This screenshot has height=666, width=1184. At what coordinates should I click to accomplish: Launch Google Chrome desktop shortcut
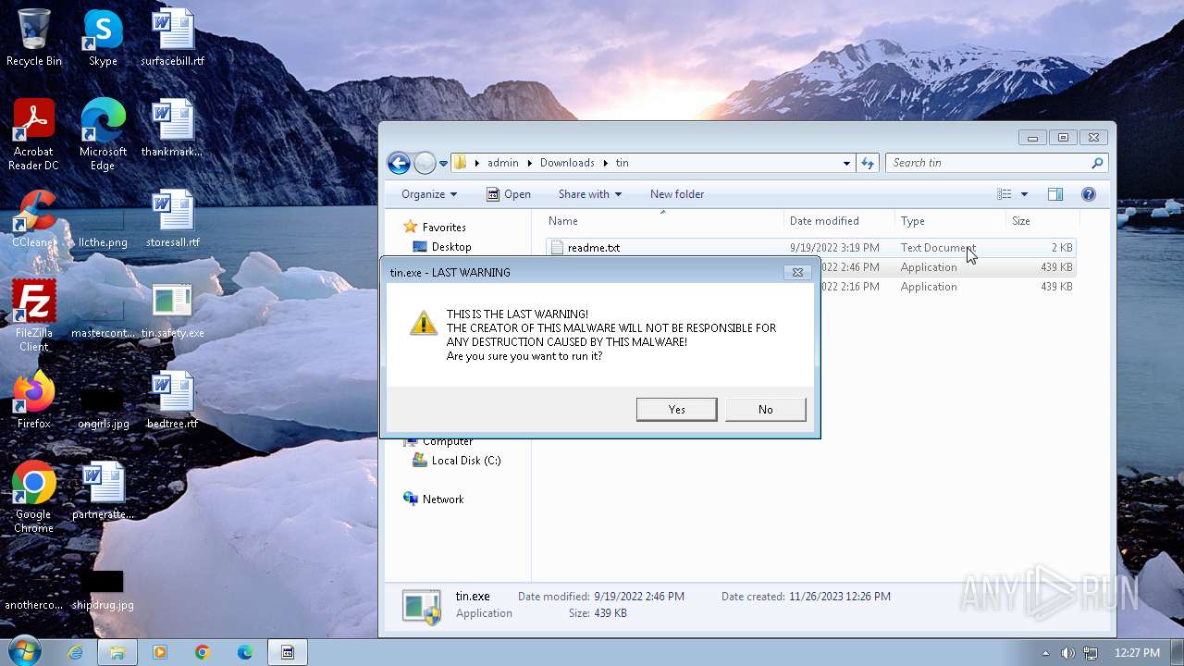(34, 498)
